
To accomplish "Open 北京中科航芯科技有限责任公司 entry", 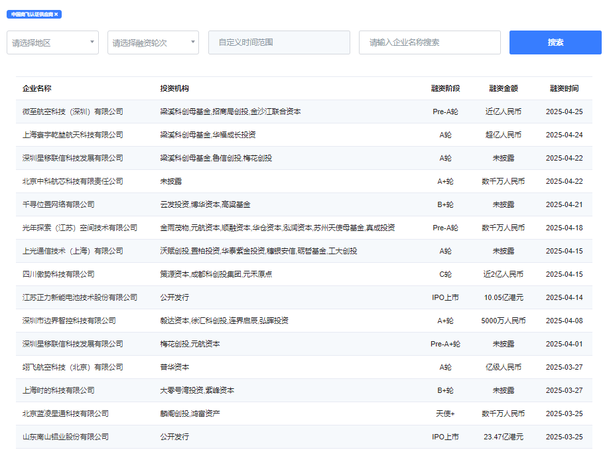I will (73, 181).
